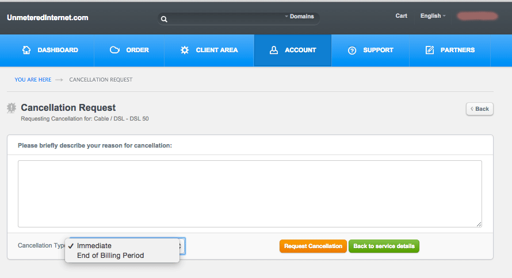
Task: Click the CANCELLATION REQUEST breadcrumb text
Action: click(101, 79)
